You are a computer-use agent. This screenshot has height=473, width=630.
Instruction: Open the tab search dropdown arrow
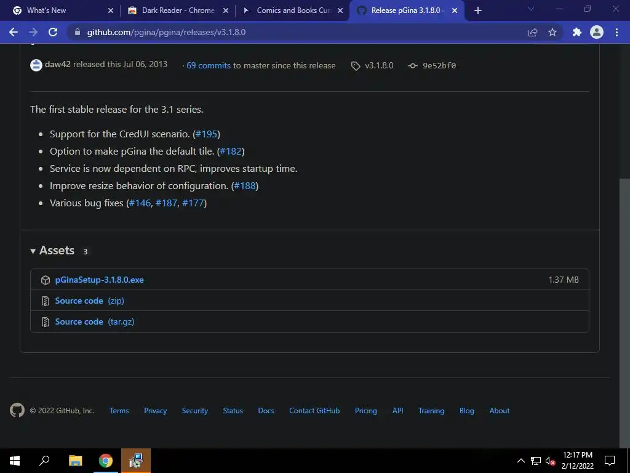pos(531,9)
